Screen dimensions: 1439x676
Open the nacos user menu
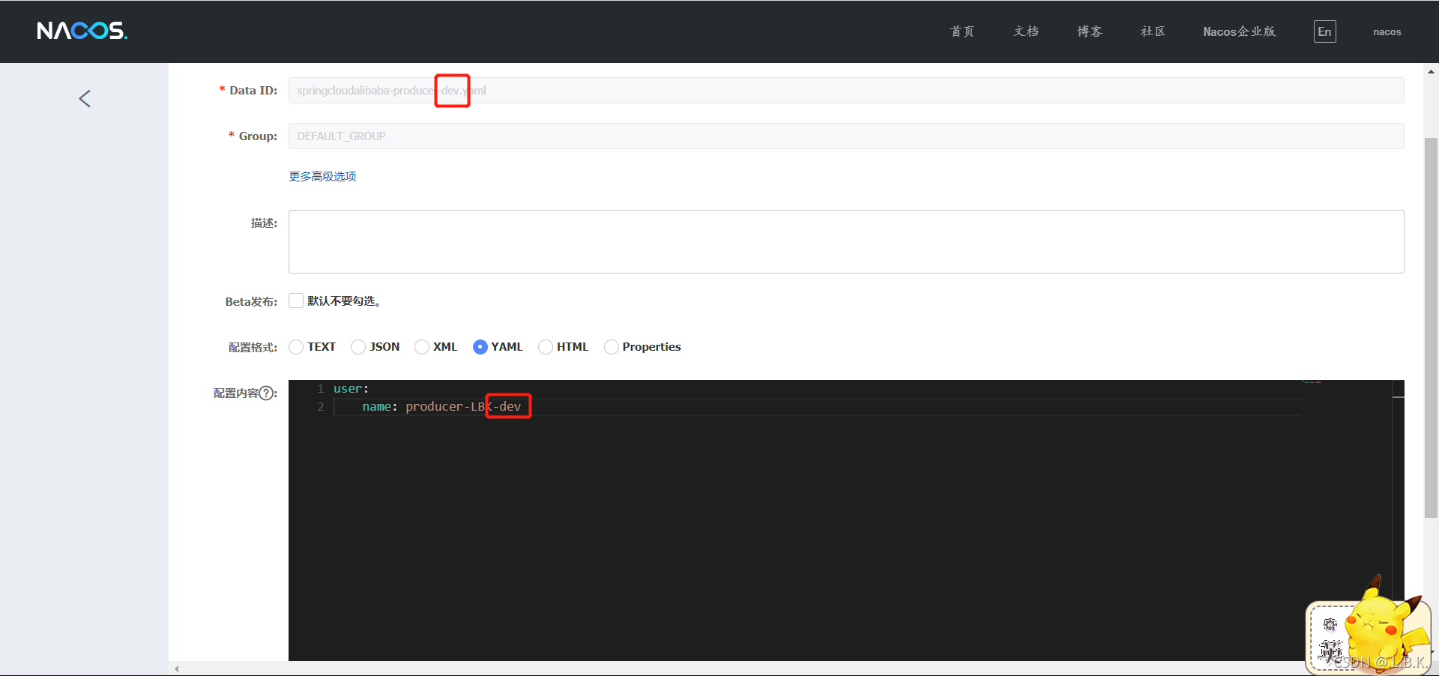[x=1387, y=31]
